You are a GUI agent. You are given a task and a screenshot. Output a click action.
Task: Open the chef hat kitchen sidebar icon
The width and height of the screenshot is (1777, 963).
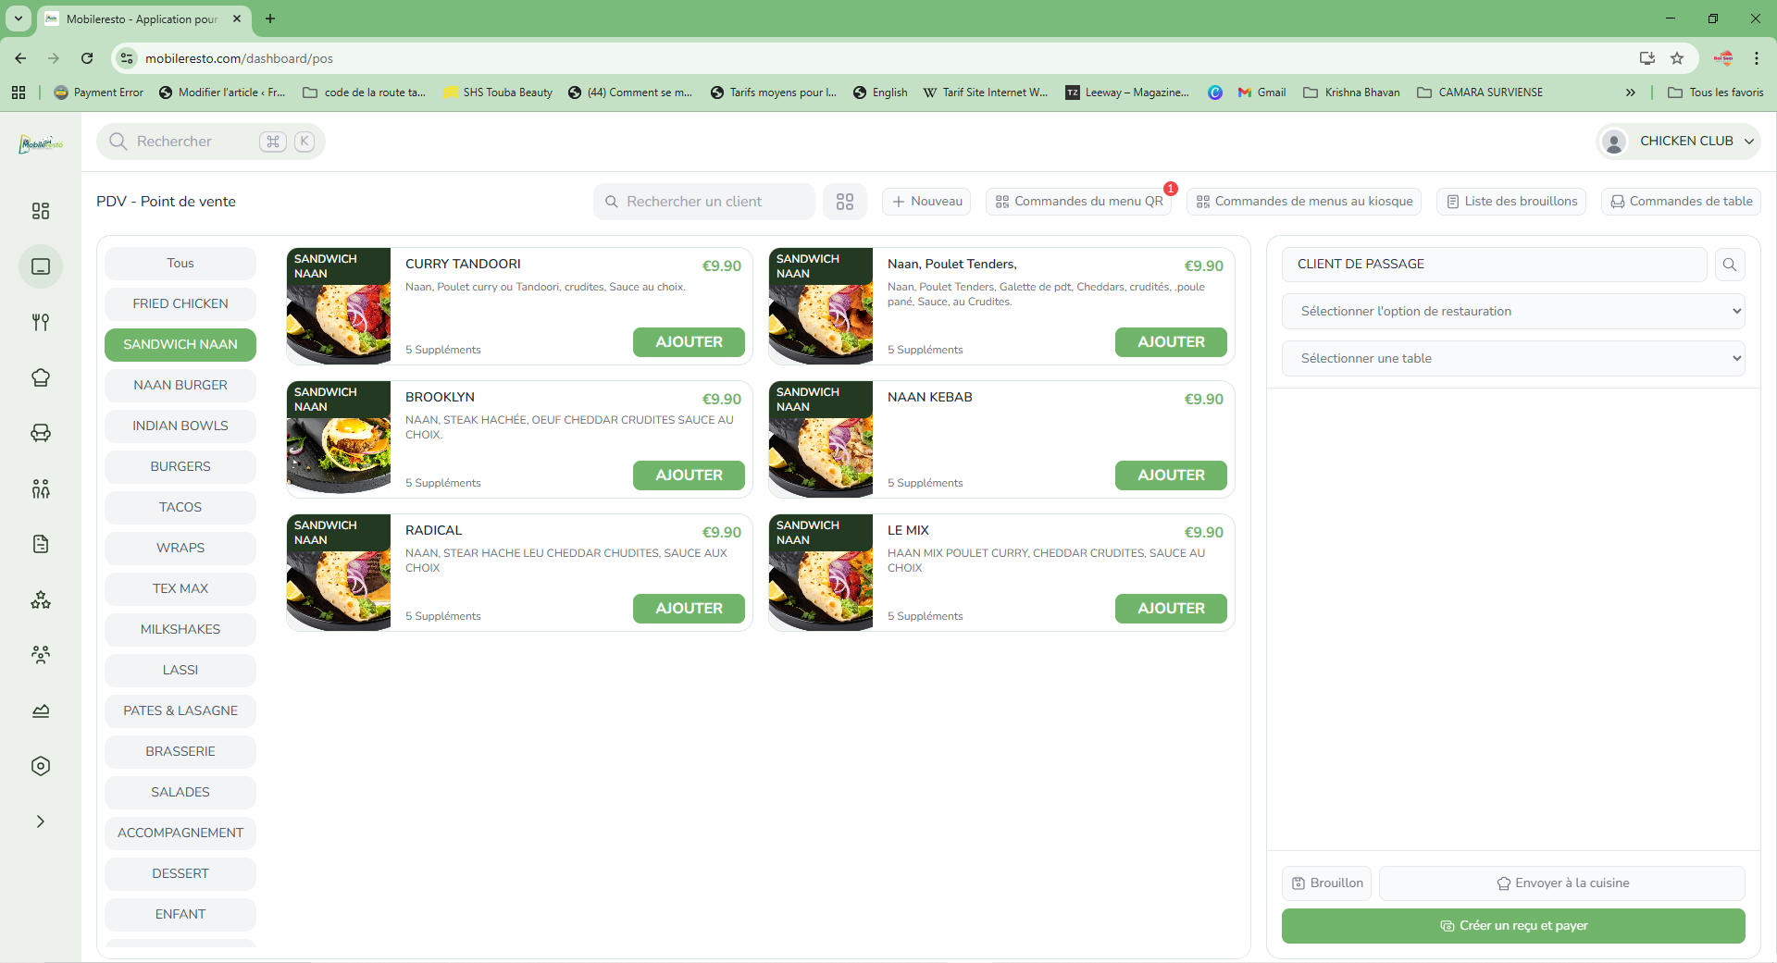click(x=41, y=377)
